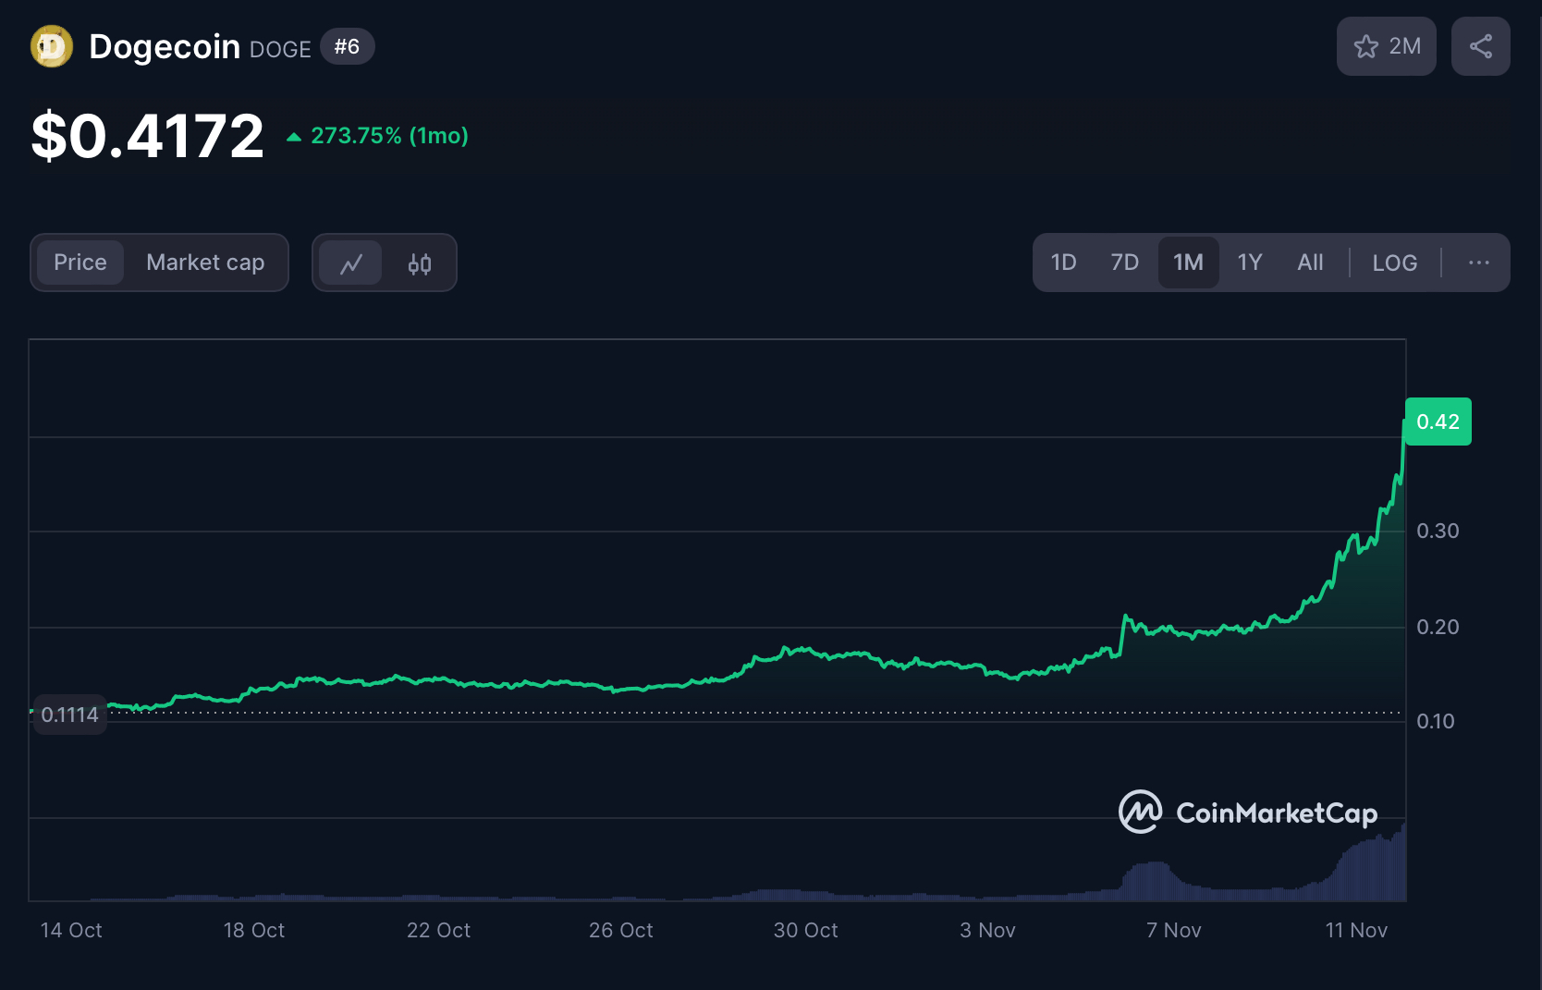The image size is (1542, 990).
Task: Click the 14 Oct axis date label
Action: [71, 930]
